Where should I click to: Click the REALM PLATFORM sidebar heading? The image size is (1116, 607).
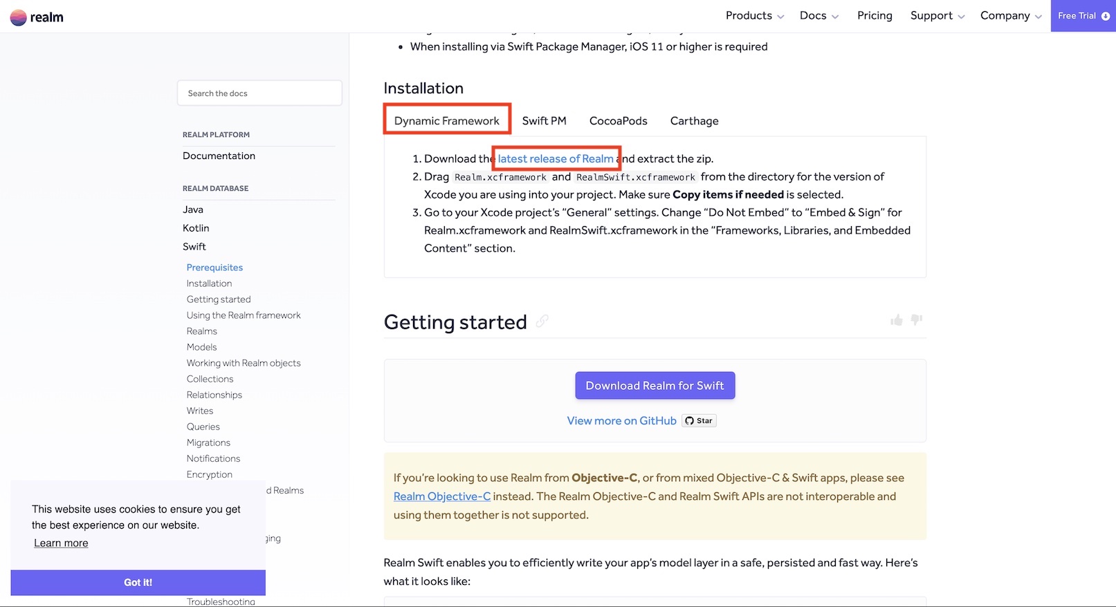click(217, 135)
